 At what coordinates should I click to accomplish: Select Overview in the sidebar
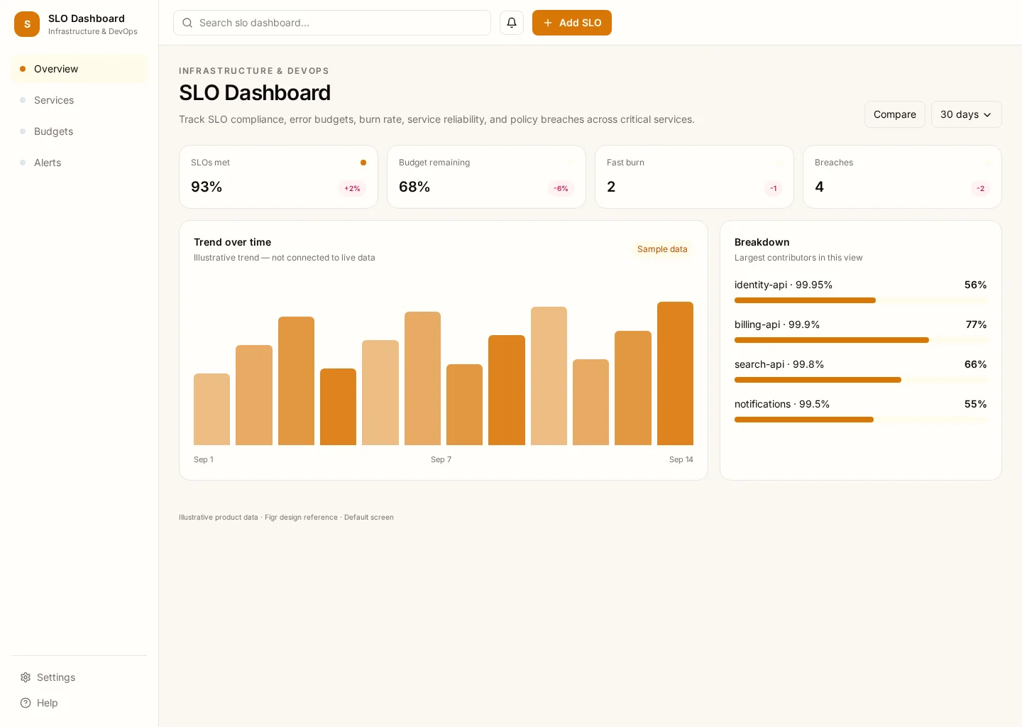pyautogui.click(x=79, y=69)
